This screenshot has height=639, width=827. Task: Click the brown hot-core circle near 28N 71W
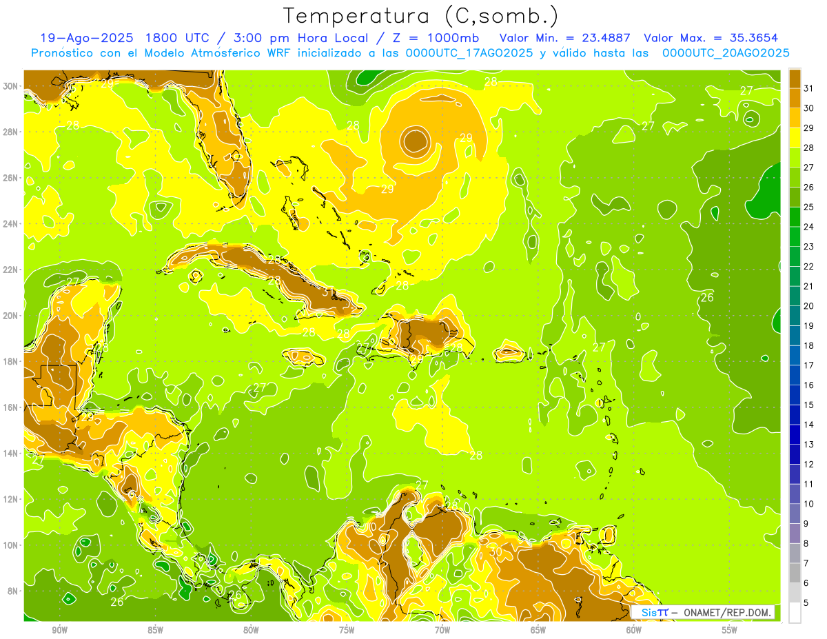(416, 141)
